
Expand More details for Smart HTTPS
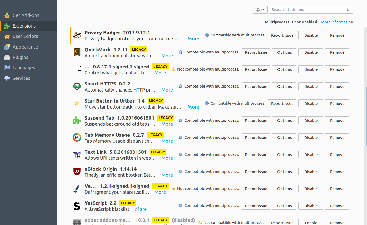(167, 90)
